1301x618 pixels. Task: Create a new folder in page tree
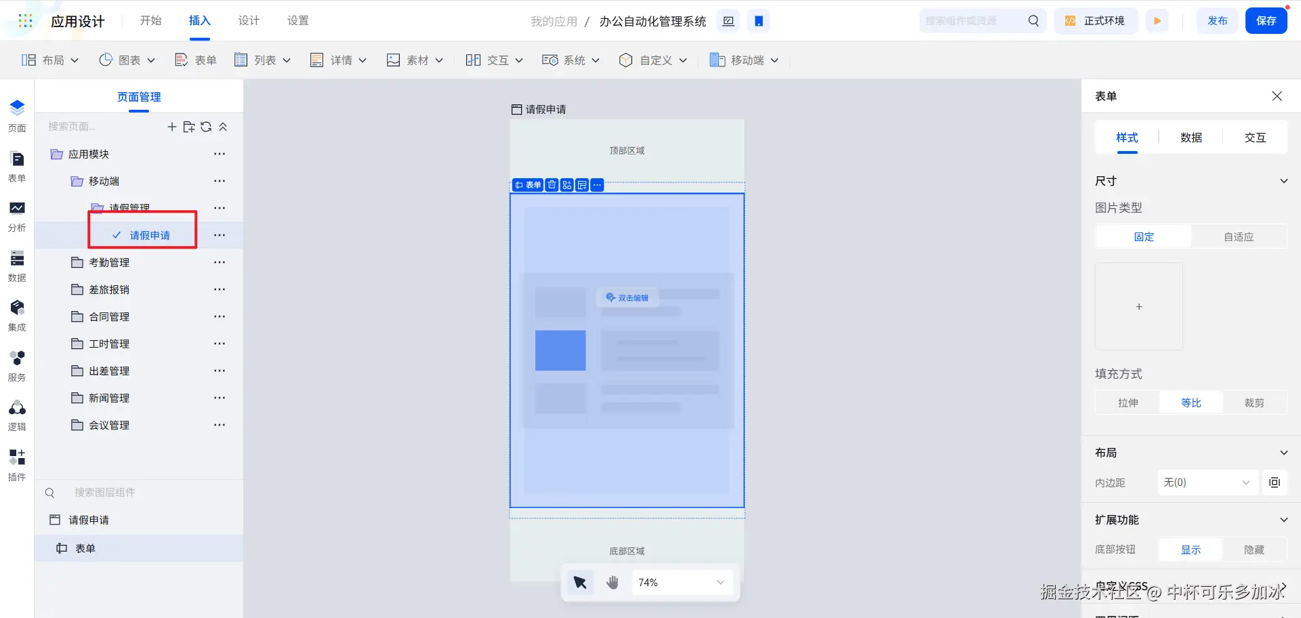click(189, 127)
